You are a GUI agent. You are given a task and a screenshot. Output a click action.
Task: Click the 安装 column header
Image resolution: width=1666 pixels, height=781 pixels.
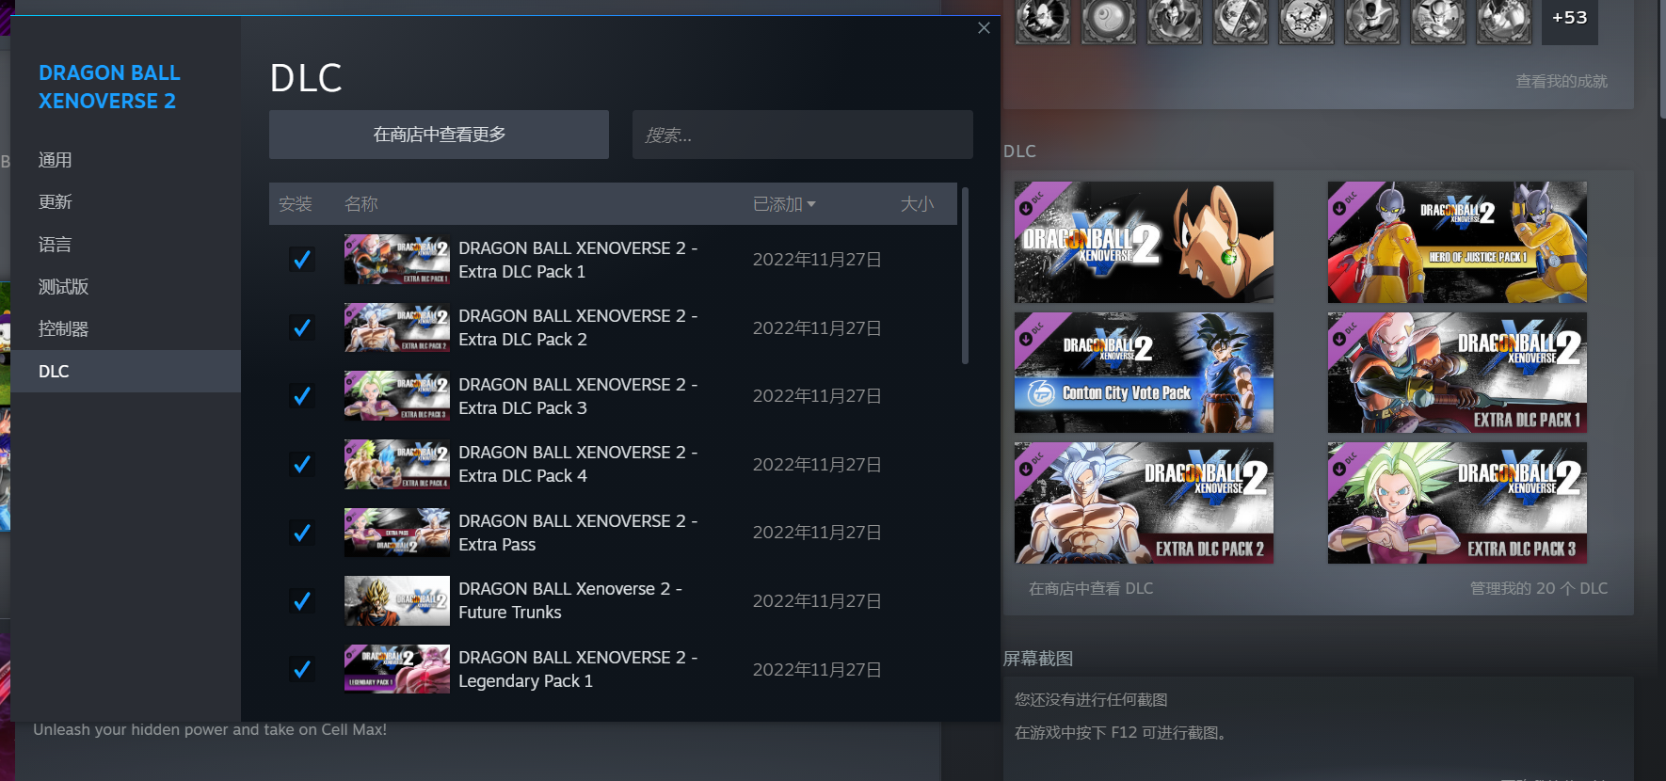coord(296,204)
